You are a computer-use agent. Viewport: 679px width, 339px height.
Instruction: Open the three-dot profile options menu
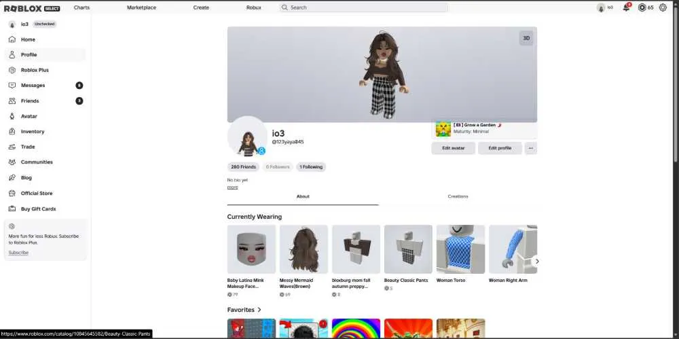click(x=530, y=148)
